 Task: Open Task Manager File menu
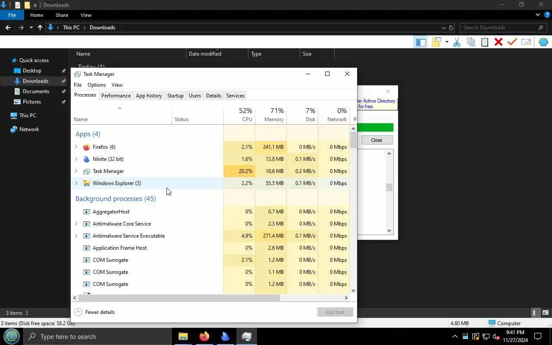(x=78, y=85)
